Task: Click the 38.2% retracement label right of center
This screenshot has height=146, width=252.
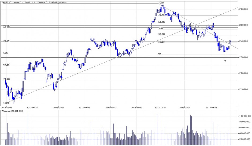Action: point(161,34)
